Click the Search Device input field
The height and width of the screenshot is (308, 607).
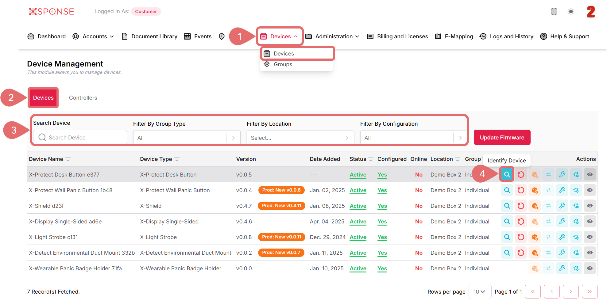pos(83,138)
